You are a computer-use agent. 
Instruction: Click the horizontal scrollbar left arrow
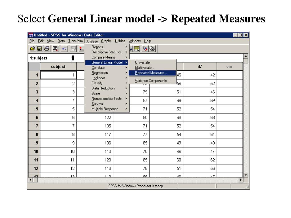click(x=30, y=180)
